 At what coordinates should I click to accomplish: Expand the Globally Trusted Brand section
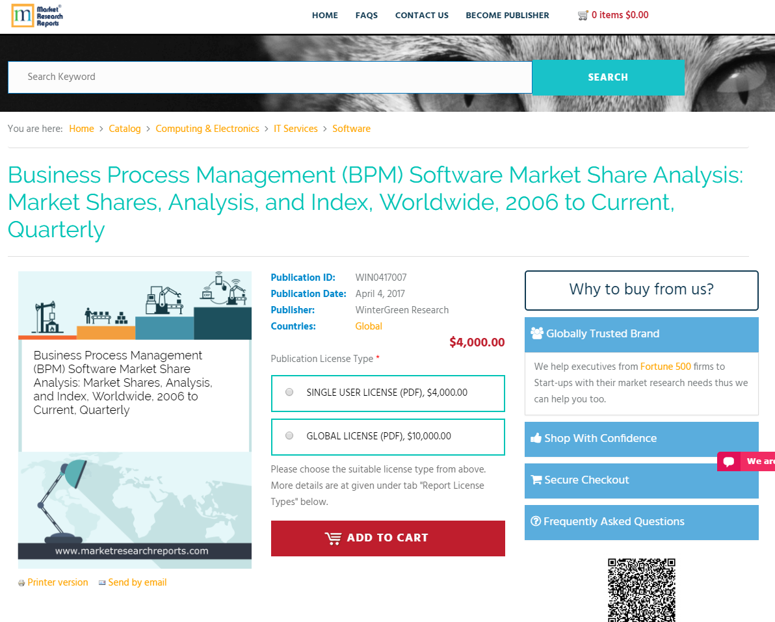click(641, 335)
